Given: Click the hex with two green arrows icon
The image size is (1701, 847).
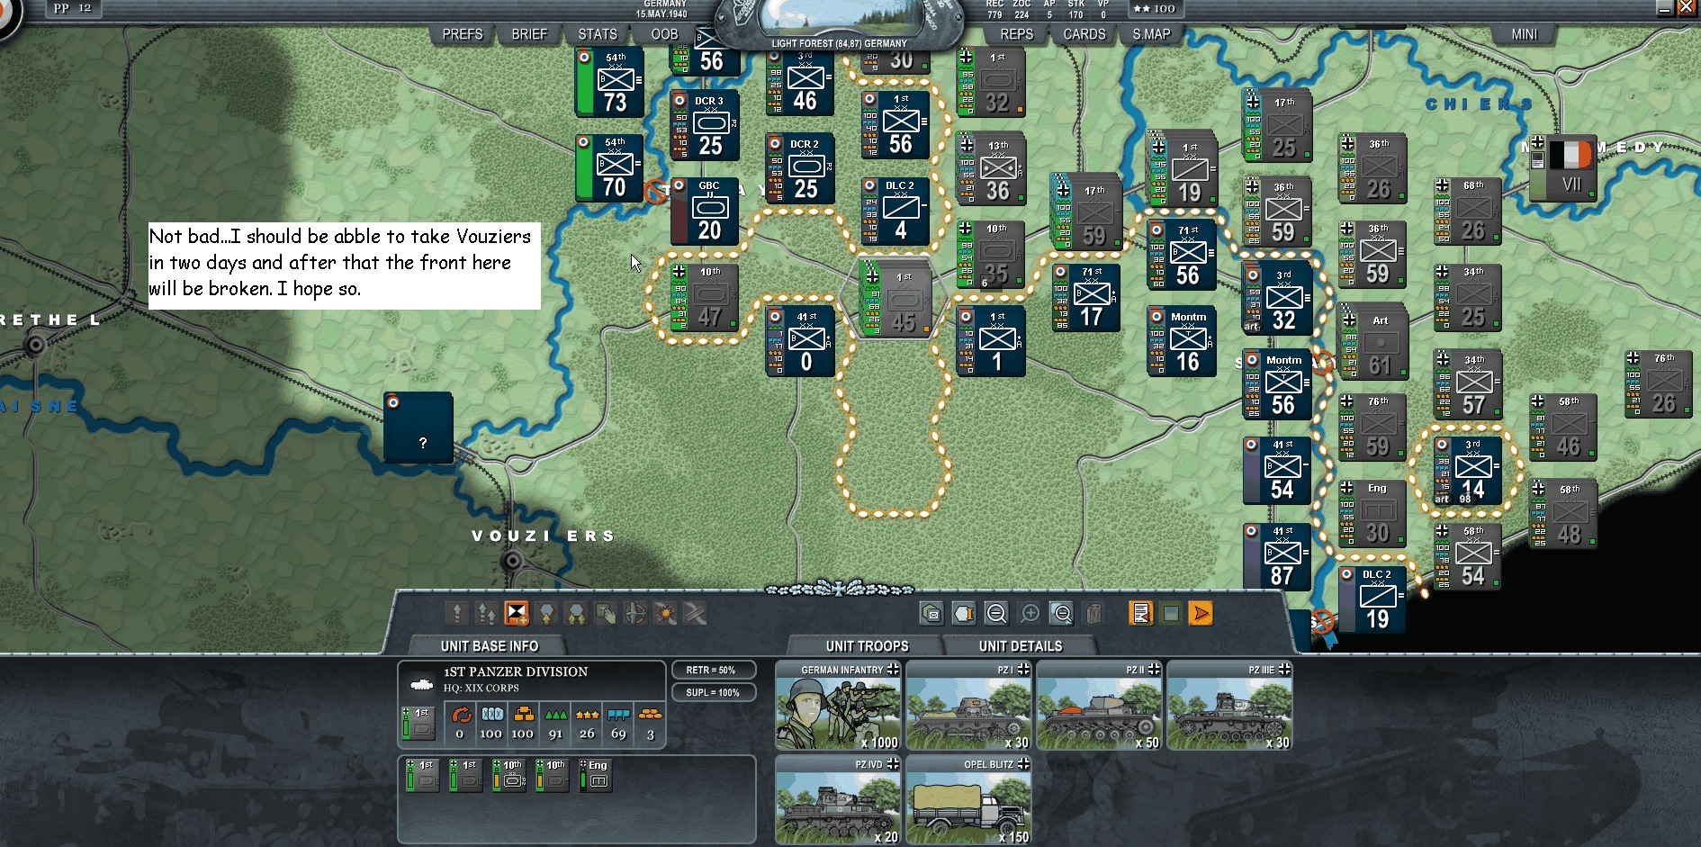Looking at the screenshot, I should 576,614.
